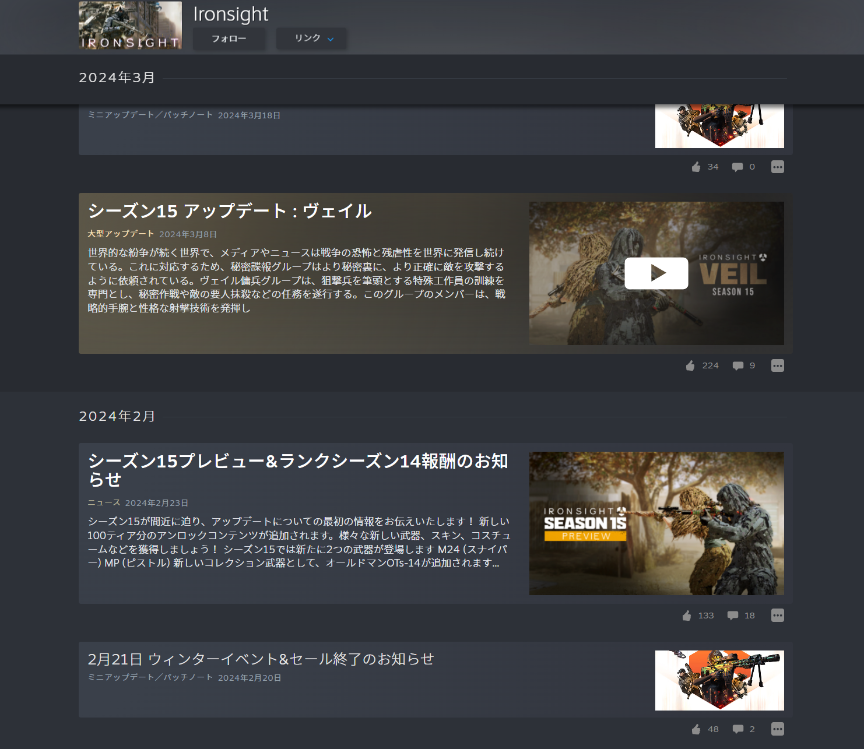
Task: Open the シーズン15プレビュー news article
Action: [x=298, y=470]
